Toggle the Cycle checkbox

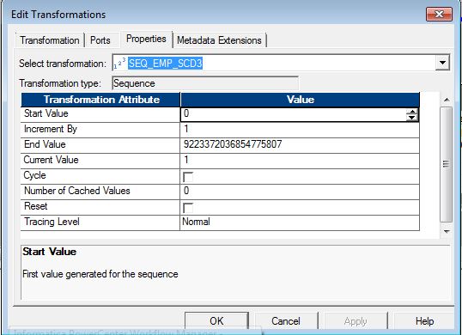188,177
